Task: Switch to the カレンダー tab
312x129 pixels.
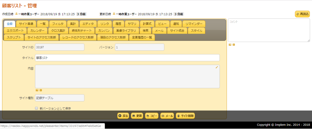Action: click(x=37, y=31)
